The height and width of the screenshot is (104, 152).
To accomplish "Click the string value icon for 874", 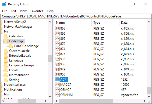I will [57, 49].
